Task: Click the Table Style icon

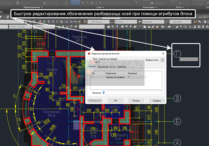Action: click(x=140, y=22)
